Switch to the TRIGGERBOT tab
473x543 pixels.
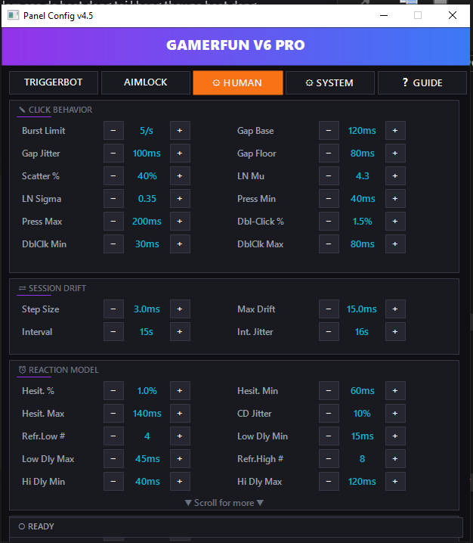54,82
